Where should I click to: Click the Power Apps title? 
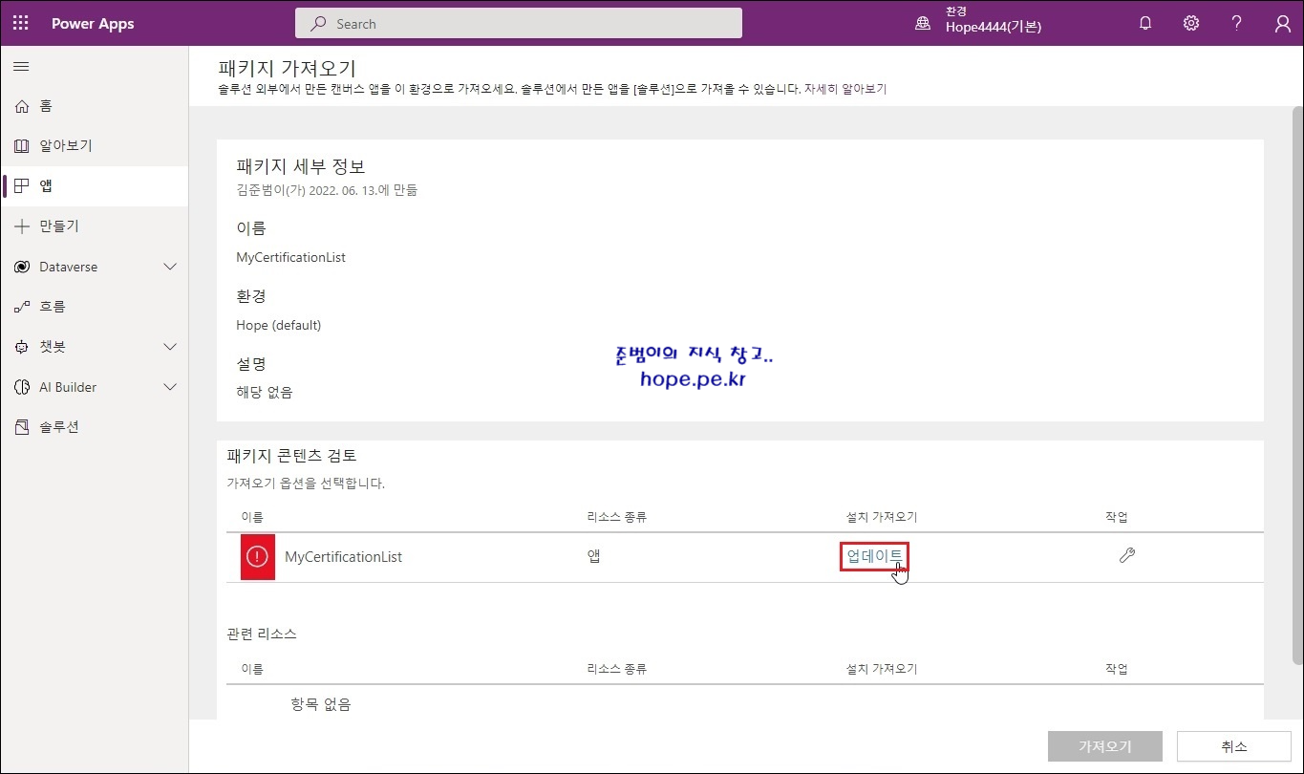pyautogui.click(x=93, y=24)
